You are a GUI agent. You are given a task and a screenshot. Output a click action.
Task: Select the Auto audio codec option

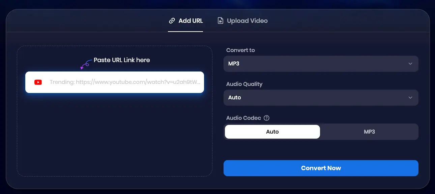272,132
